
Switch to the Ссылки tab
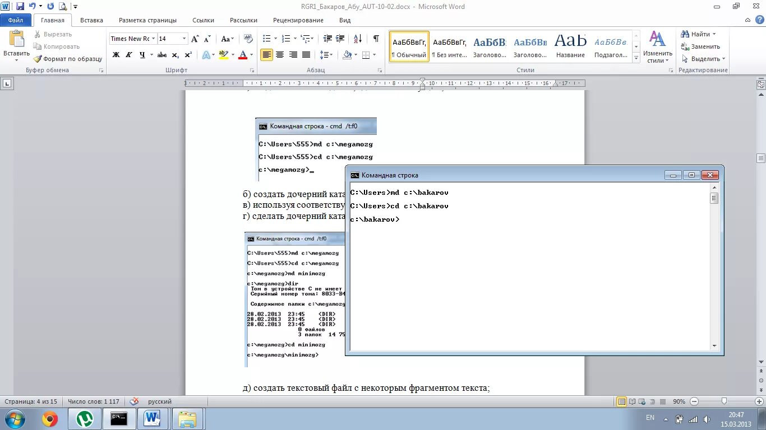(x=203, y=20)
